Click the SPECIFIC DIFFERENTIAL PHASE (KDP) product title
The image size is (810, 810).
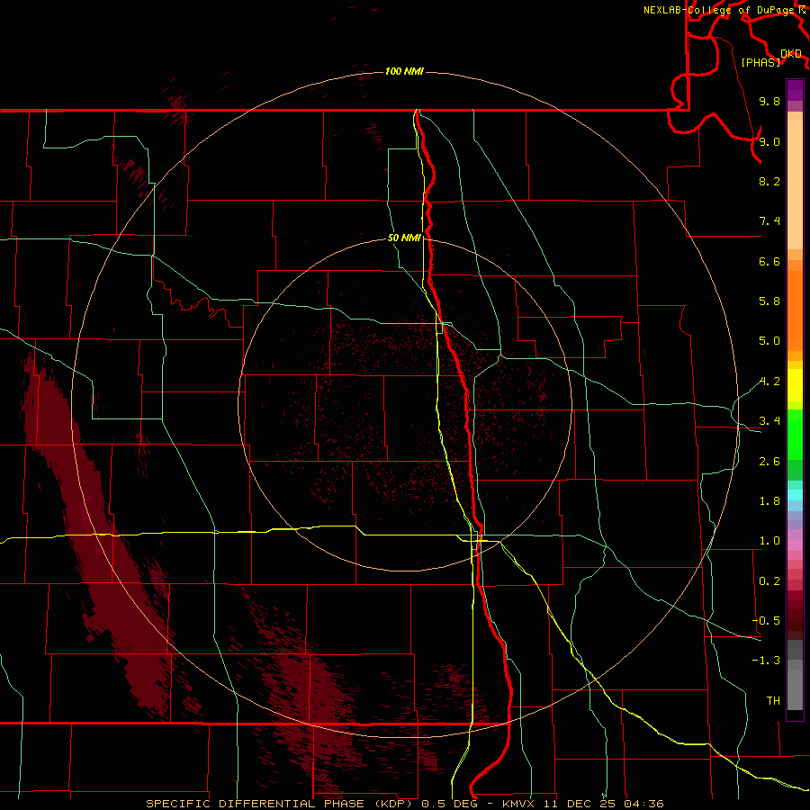click(x=279, y=804)
